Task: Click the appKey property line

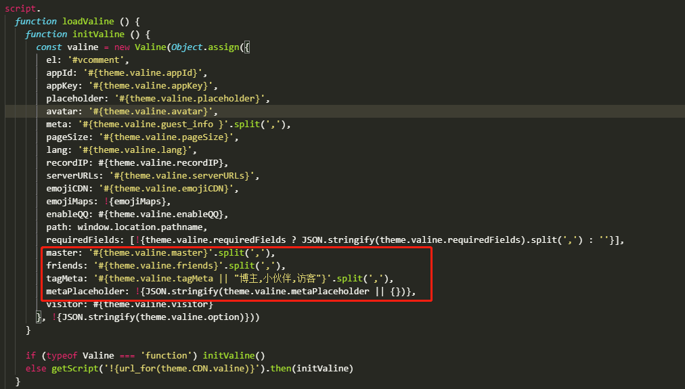Action: 131,85
